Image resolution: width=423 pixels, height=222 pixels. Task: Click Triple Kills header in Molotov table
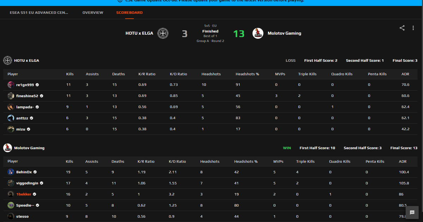point(306,162)
